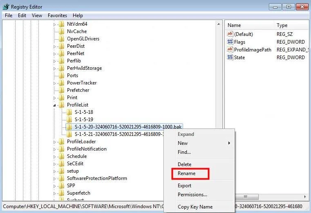Screen dimensions: 311x213
Task: Select the S-1-5-18 key name
Action: [x=84, y=112]
